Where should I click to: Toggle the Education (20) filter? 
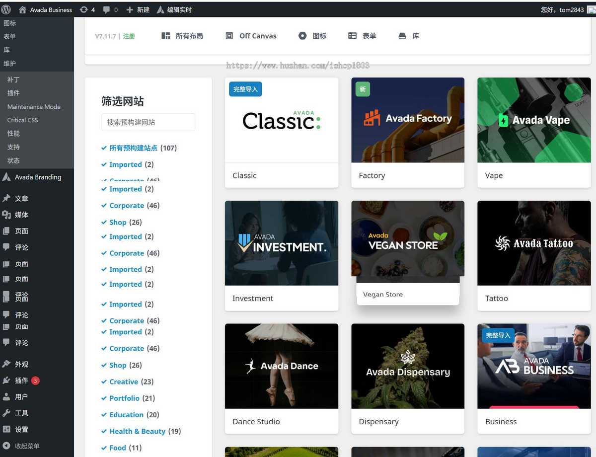130,415
